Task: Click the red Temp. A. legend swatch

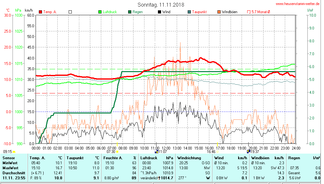Action: coord(40,12)
